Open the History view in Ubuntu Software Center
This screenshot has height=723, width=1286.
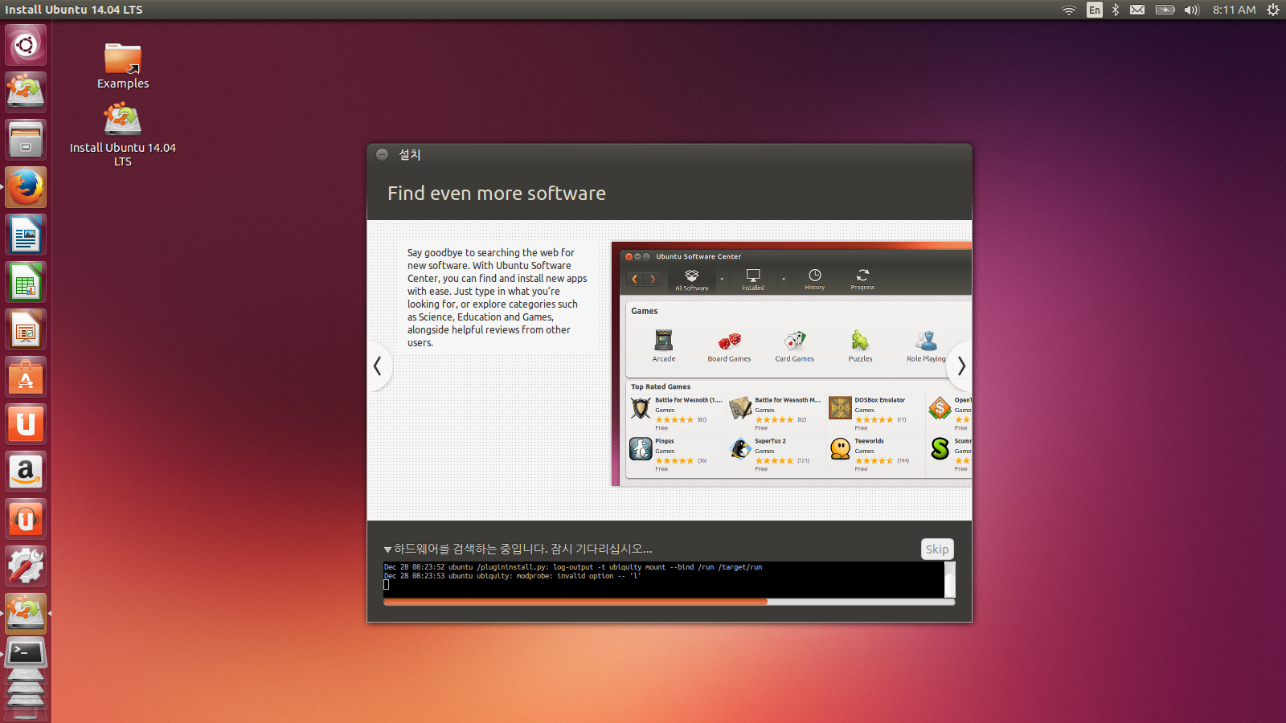[x=814, y=279]
